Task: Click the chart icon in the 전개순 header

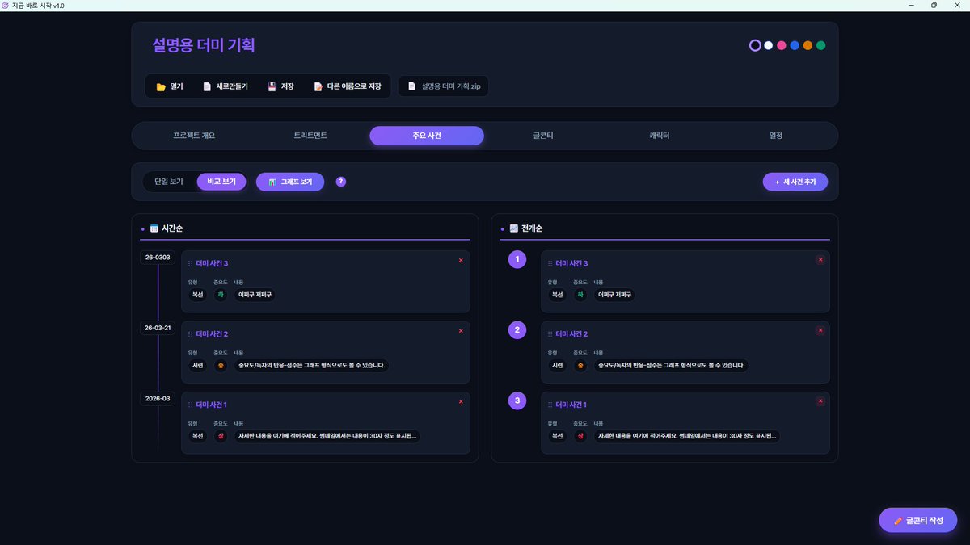Action: 514,228
